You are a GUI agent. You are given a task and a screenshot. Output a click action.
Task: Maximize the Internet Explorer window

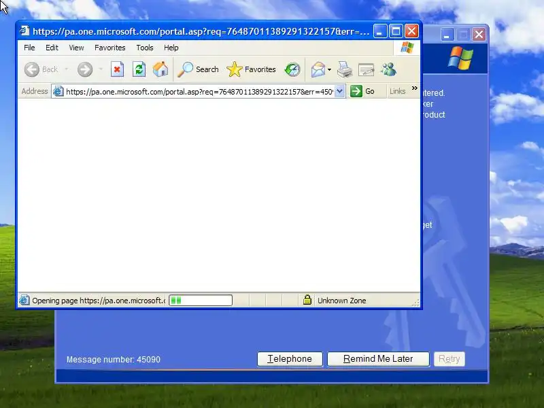[x=396, y=31]
